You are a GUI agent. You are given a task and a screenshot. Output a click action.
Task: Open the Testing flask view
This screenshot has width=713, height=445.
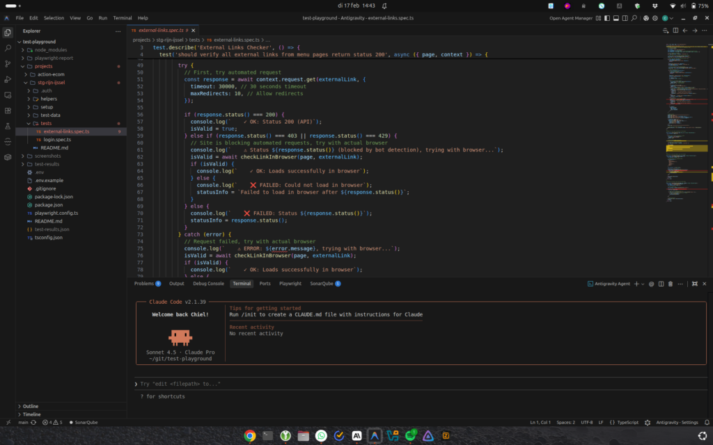pyautogui.click(x=8, y=126)
